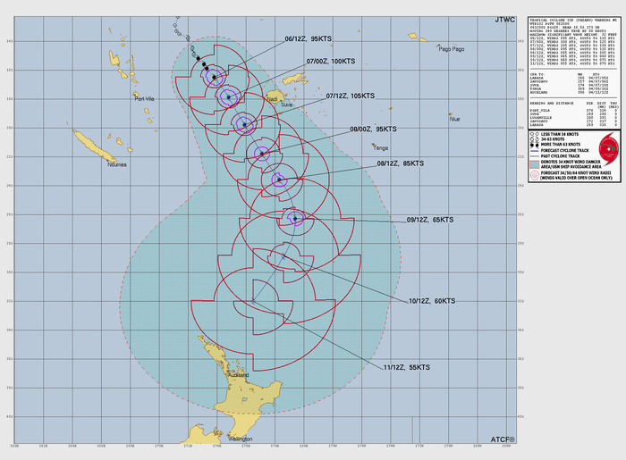This screenshot has width=626, height=460.
Task: Click 'FORECAST 34/50/64 KNOT WIND RADII' legend text
Action: 576,173
